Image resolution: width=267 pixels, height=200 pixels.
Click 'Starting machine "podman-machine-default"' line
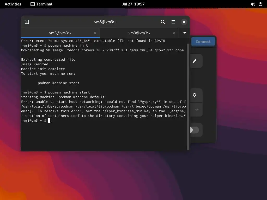tap(64, 97)
